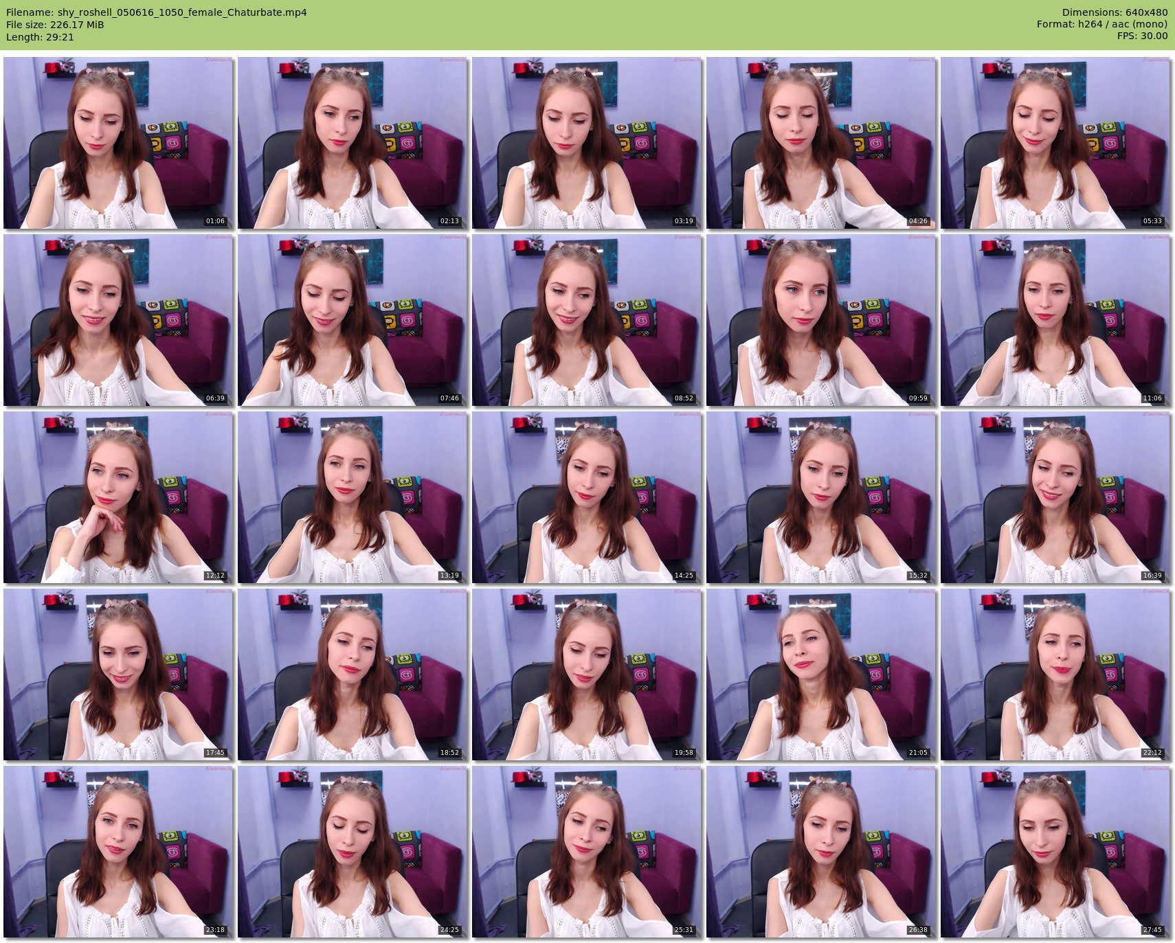Click the frame labeled 26:38
The height and width of the screenshot is (943, 1175).
tap(821, 852)
